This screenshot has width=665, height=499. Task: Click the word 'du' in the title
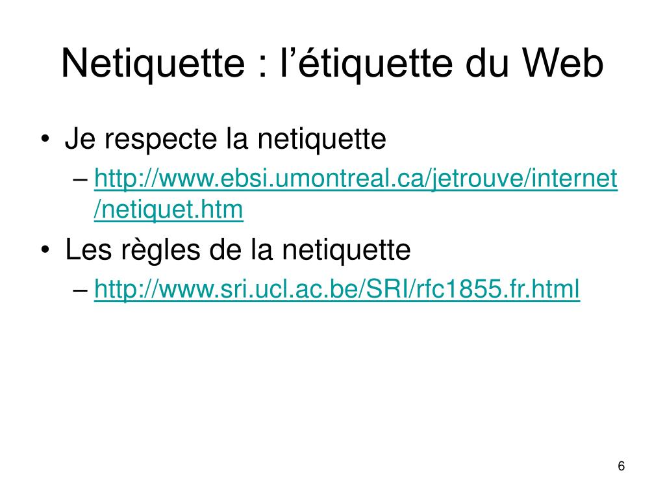487,63
